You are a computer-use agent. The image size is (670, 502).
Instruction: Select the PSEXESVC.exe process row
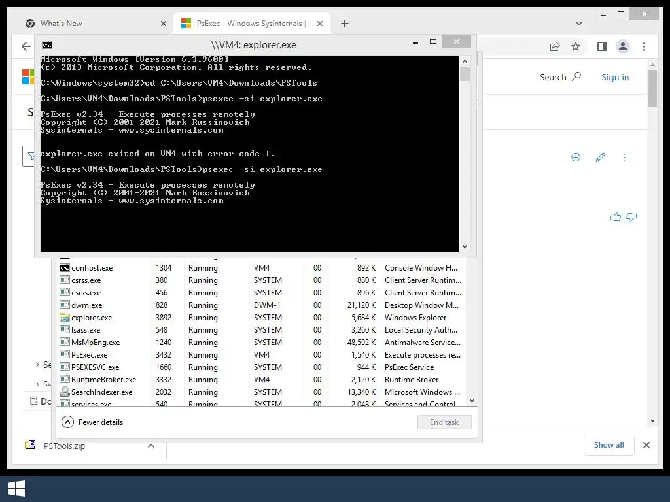262,367
